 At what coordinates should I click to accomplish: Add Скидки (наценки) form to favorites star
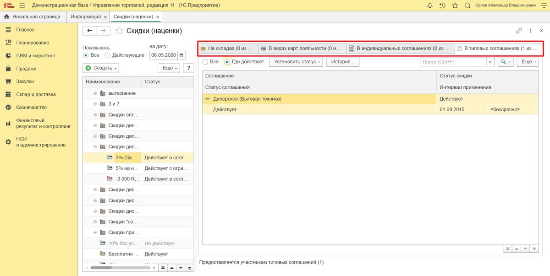[x=119, y=31]
